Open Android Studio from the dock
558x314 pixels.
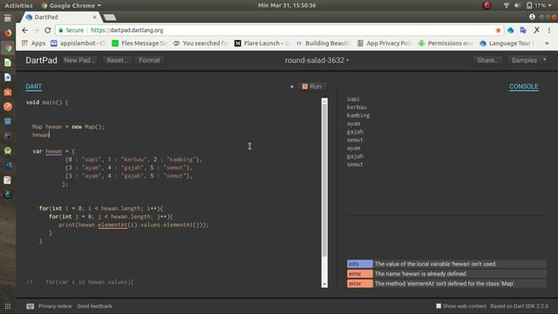pyautogui.click(x=8, y=151)
